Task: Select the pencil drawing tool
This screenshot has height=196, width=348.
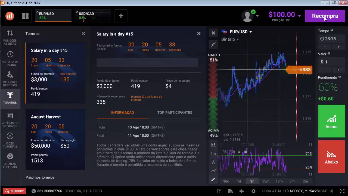Action: 213,179
